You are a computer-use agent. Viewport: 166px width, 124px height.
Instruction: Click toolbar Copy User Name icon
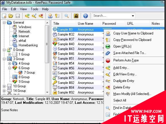click(x=50, y=16)
